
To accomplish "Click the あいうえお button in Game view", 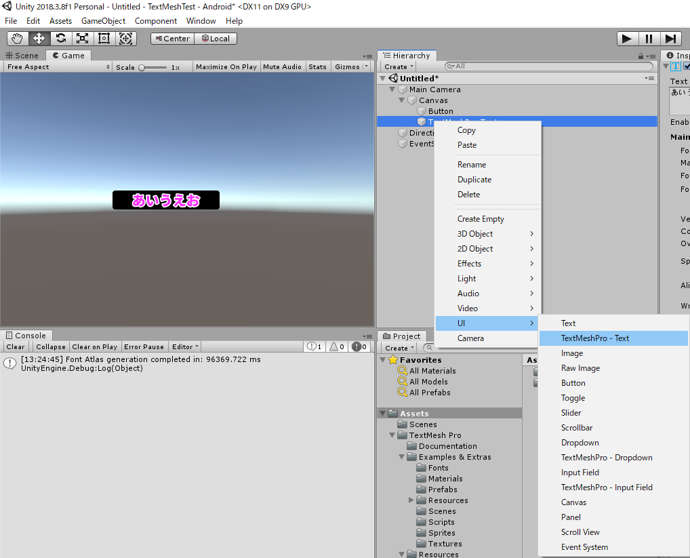I will pos(166,200).
